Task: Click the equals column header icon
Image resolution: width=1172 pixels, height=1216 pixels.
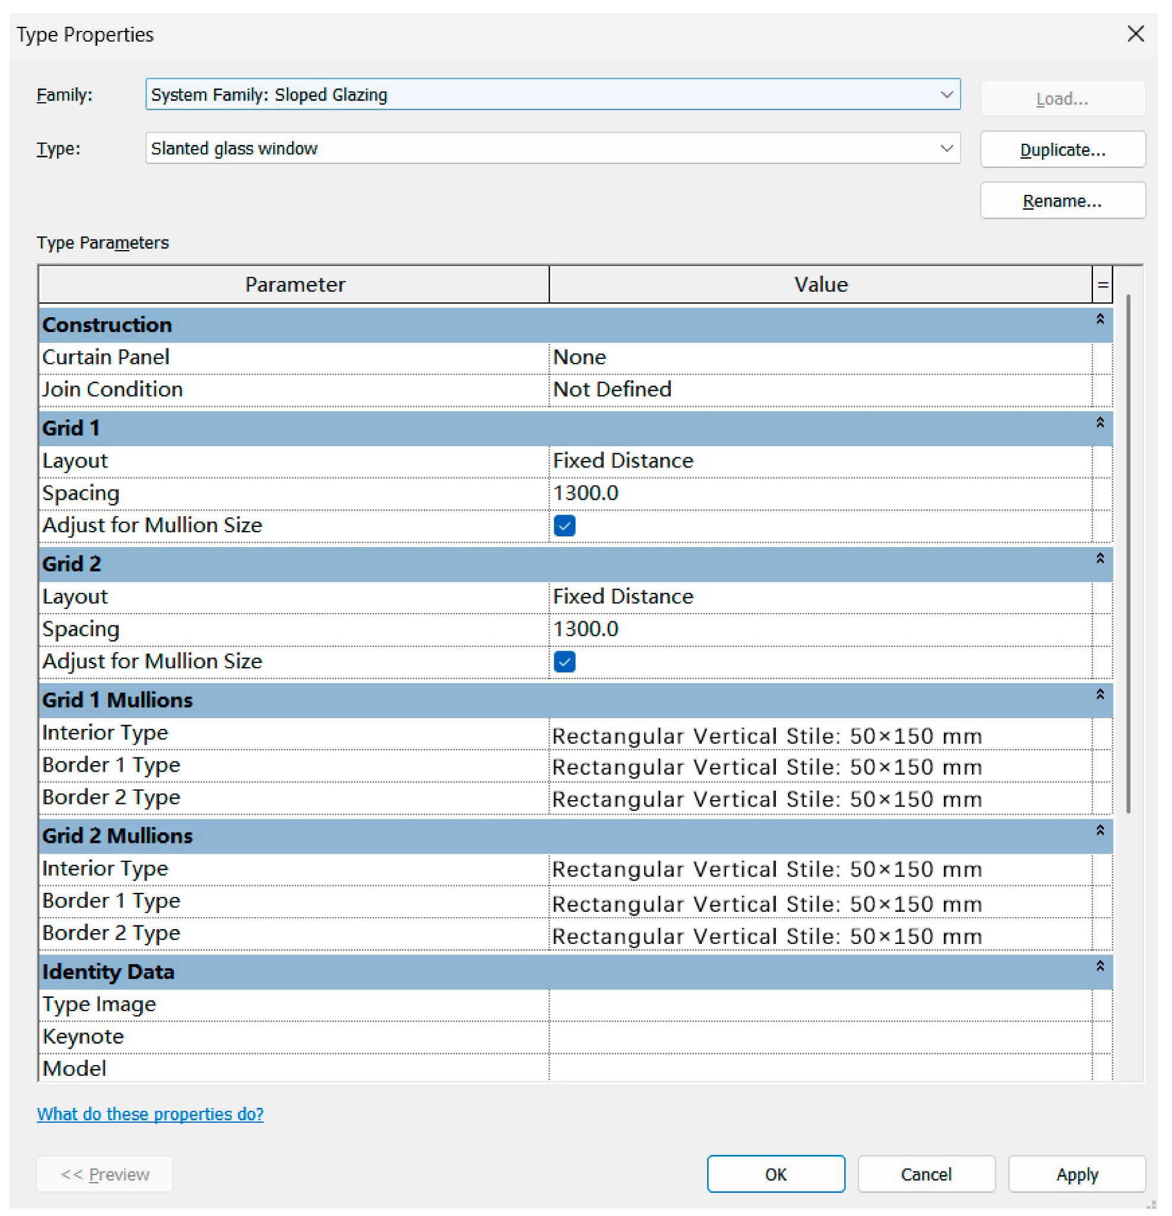Action: pos(1102,285)
